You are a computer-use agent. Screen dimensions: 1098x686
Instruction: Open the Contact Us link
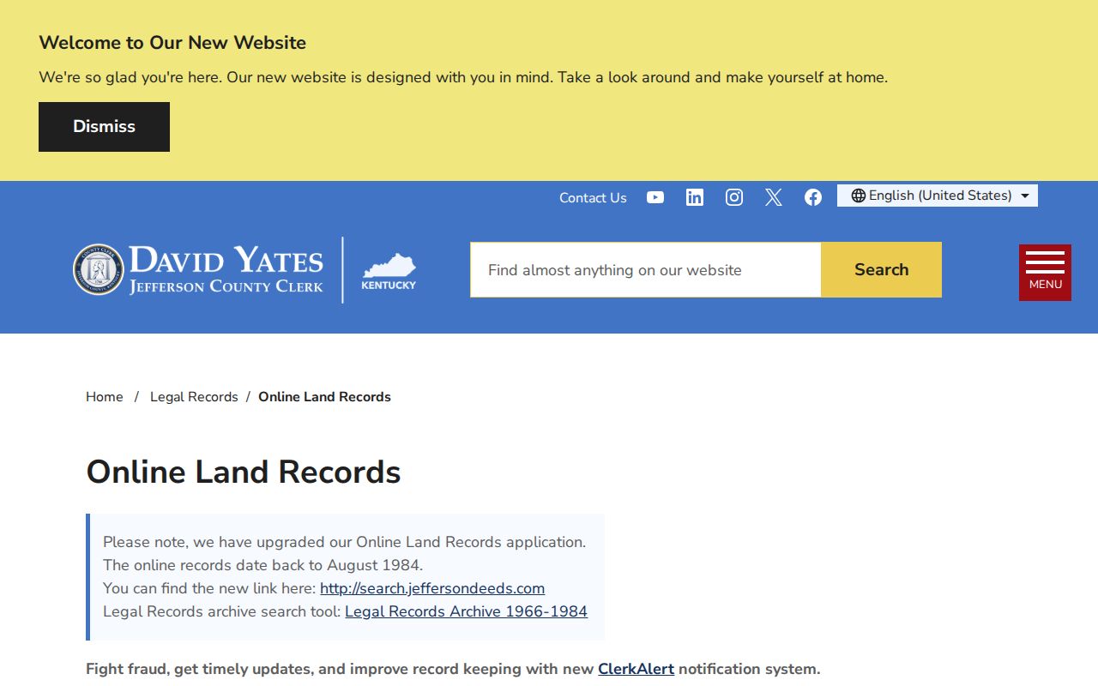593,197
